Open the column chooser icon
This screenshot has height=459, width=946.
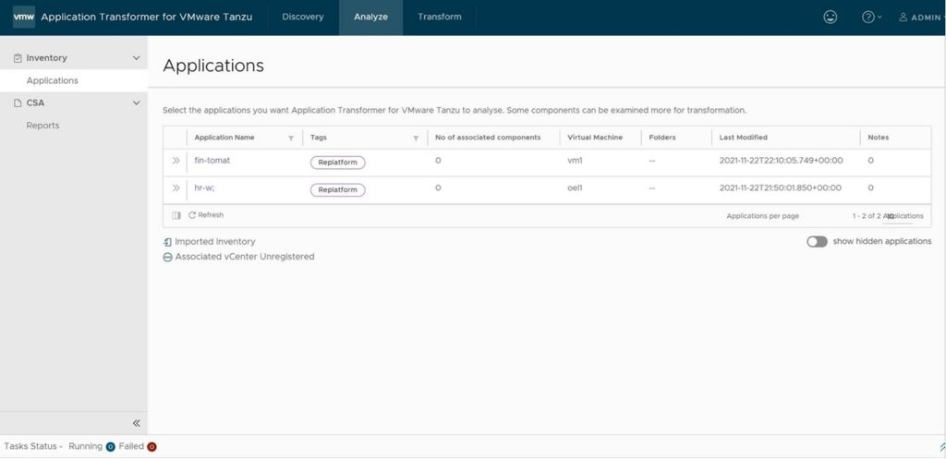click(176, 215)
